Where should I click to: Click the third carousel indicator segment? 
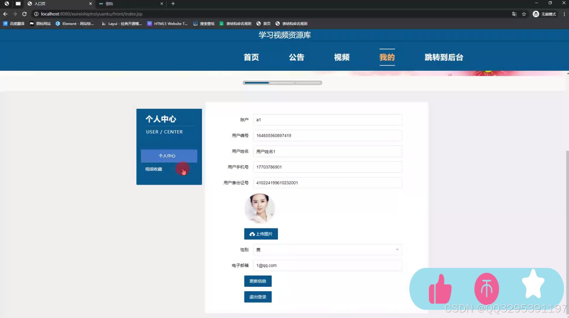[x=308, y=83]
